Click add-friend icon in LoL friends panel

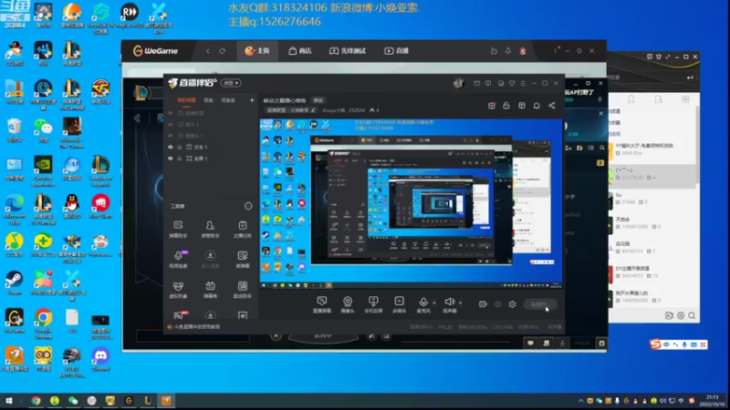point(568,148)
